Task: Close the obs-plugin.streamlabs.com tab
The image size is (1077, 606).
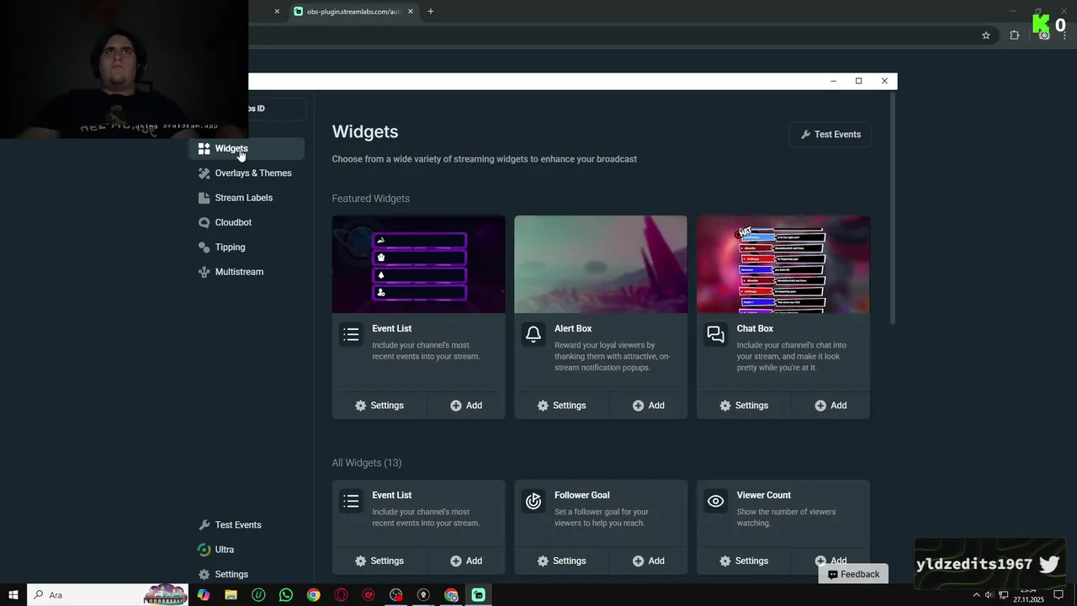Action: (411, 12)
